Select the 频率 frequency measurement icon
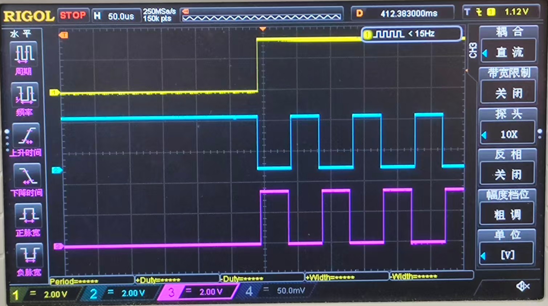The height and width of the screenshot is (306, 548). [x=25, y=94]
